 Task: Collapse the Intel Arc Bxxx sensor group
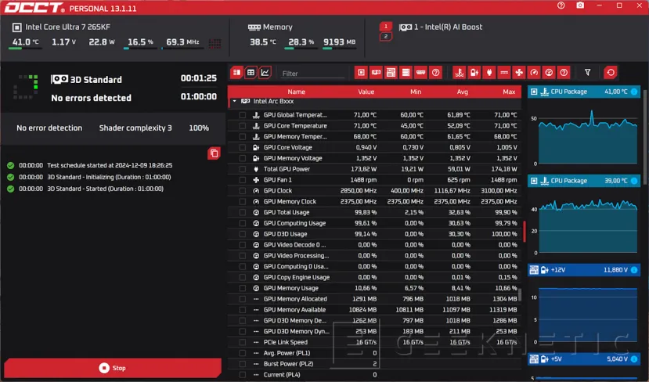[x=235, y=101]
